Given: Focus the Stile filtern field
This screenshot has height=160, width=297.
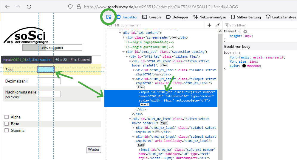Looking at the screenshot, I should point(262,25).
